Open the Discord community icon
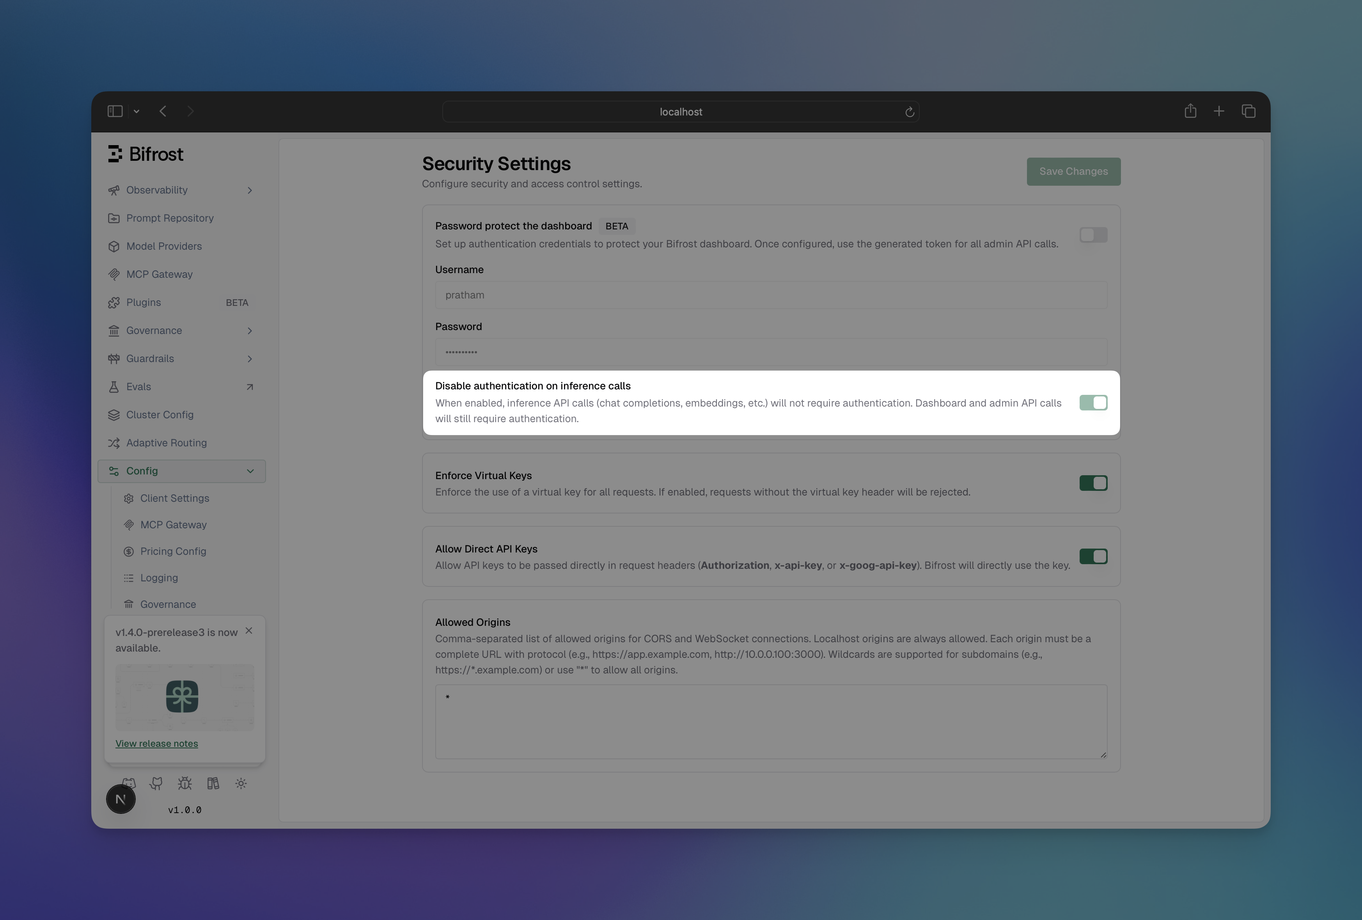 (129, 783)
